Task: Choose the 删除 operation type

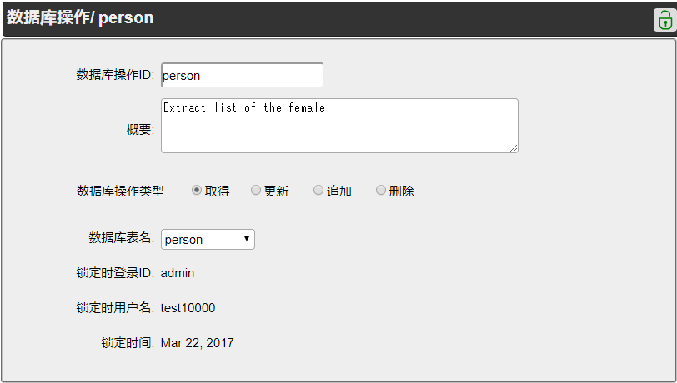Action: (381, 191)
